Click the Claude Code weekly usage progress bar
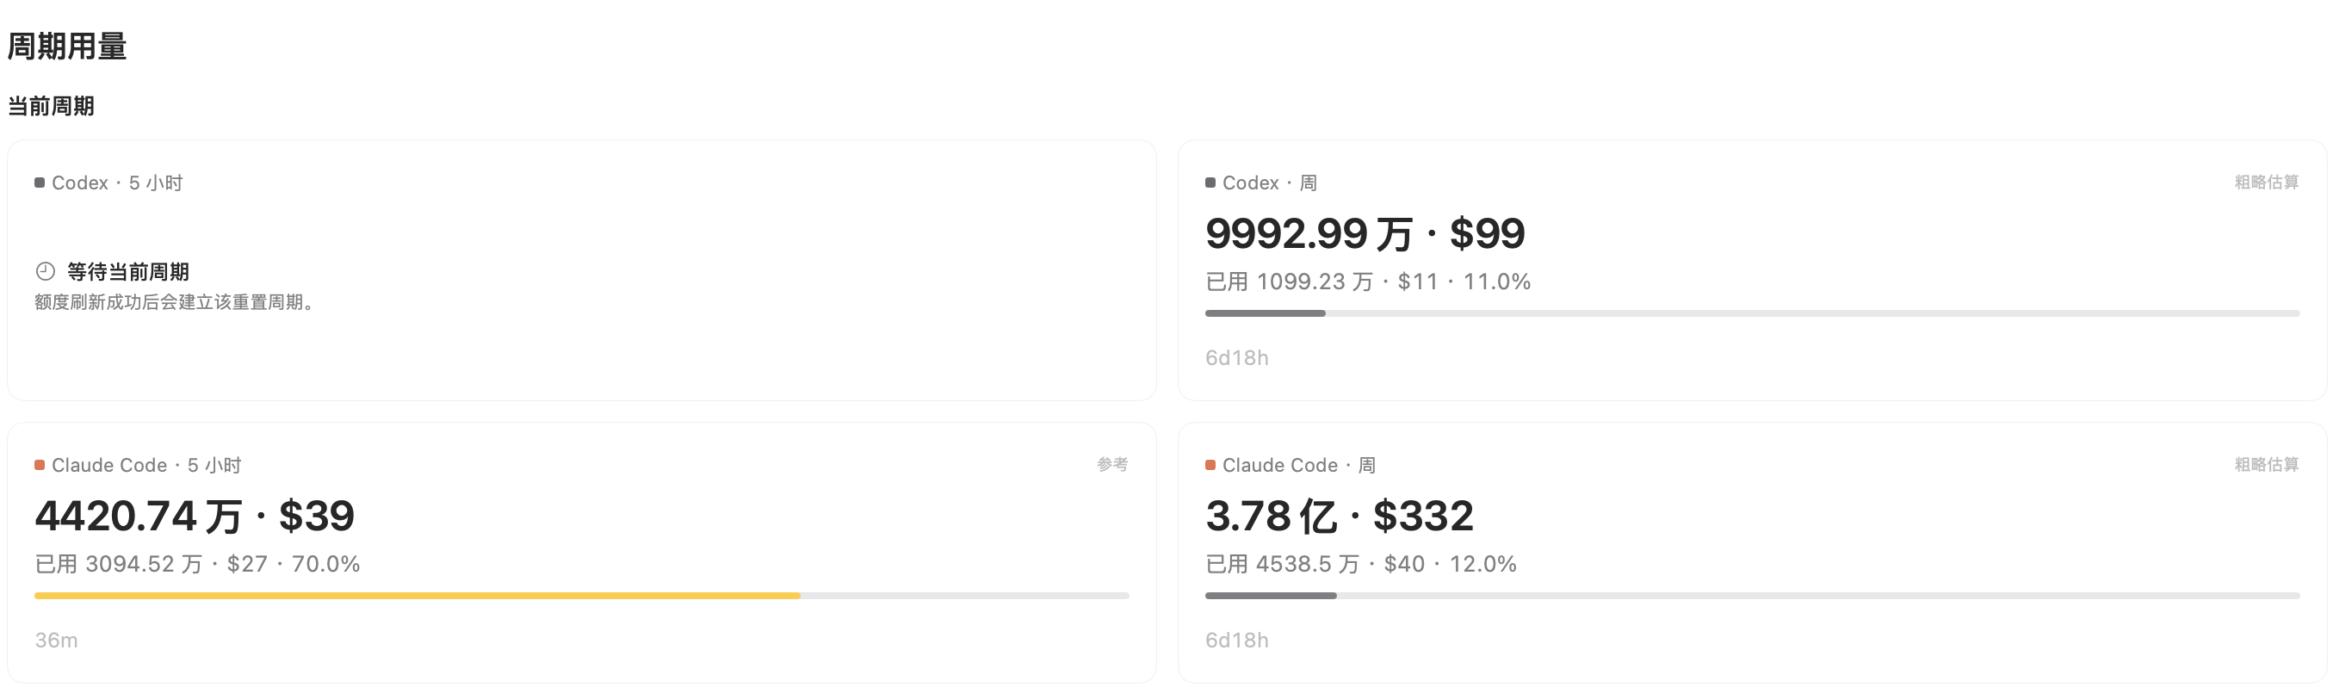2352x687 pixels. pos(1752,596)
